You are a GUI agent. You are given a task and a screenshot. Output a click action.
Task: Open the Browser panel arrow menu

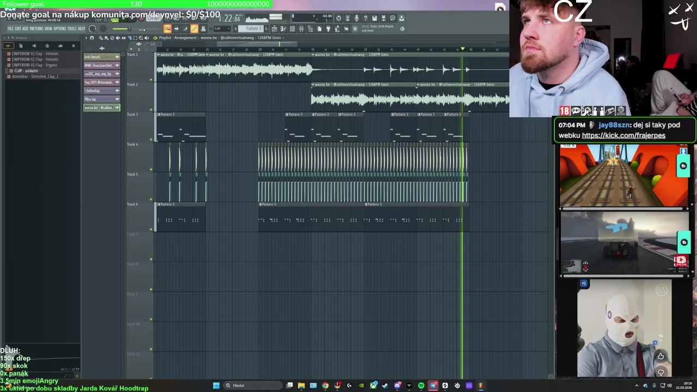(4, 38)
